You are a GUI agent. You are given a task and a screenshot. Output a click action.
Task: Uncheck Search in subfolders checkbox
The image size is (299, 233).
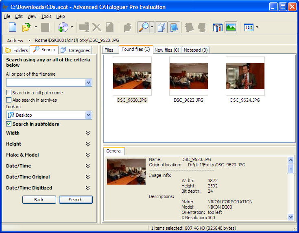pos(9,124)
